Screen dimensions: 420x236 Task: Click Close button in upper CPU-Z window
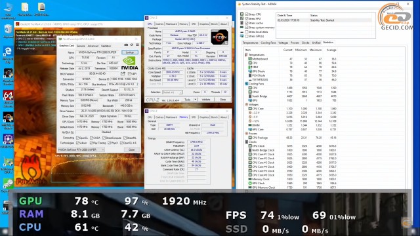tap(222, 100)
